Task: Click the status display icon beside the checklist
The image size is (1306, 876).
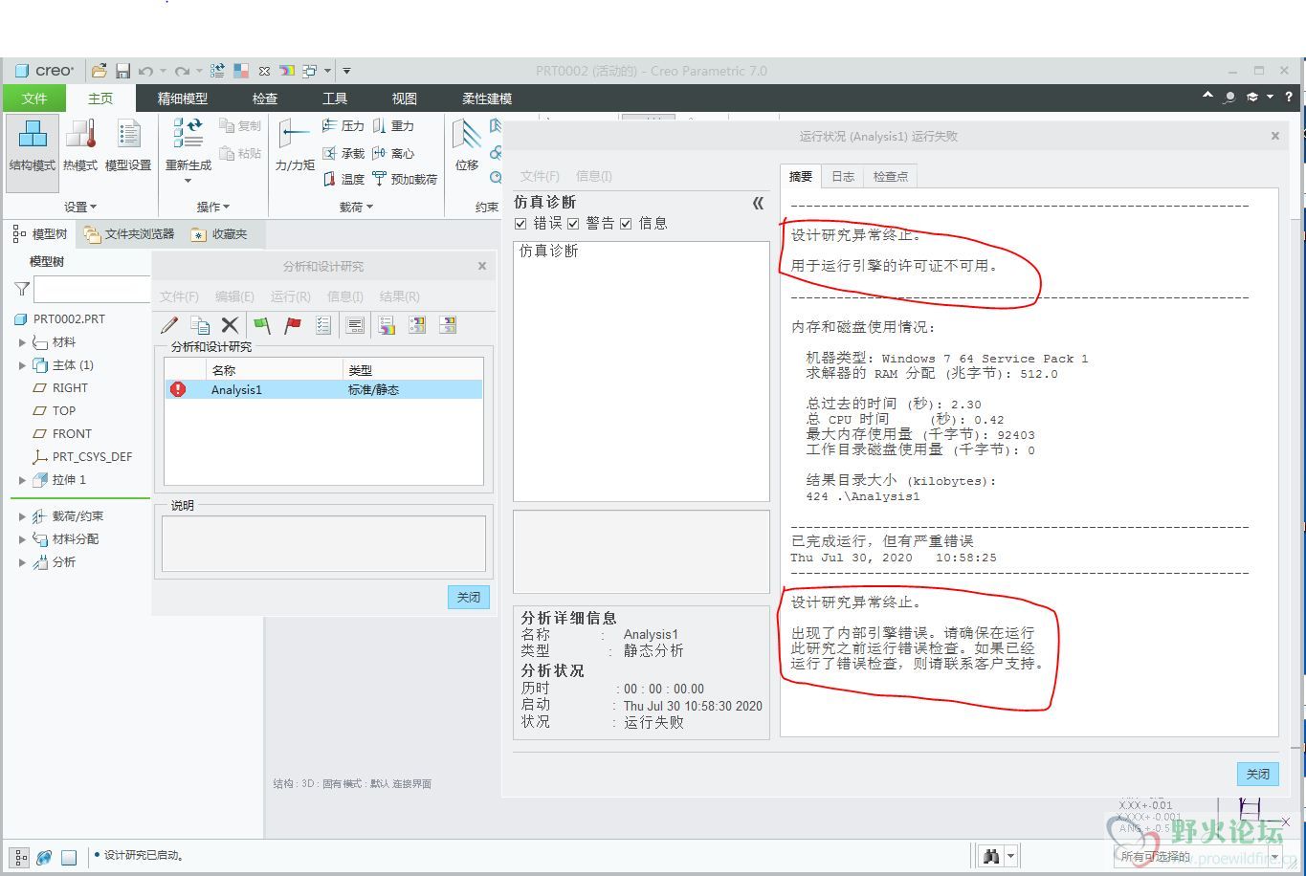Action: pos(355,325)
